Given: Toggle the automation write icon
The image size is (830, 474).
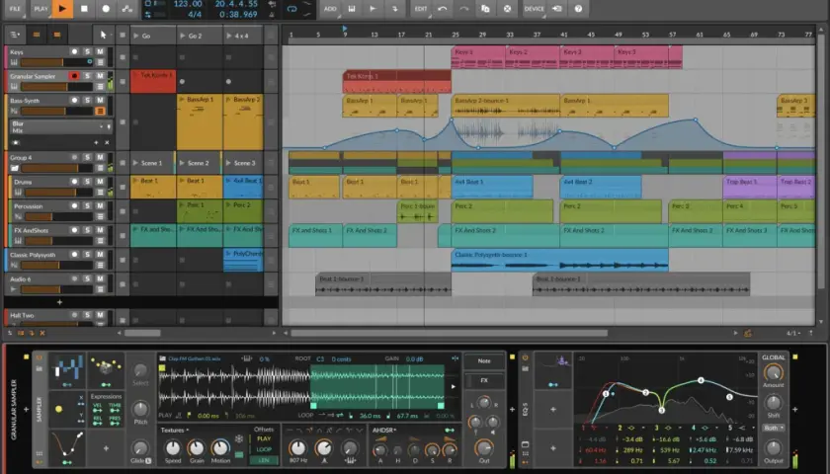Looking at the screenshot, I should tap(127, 9).
